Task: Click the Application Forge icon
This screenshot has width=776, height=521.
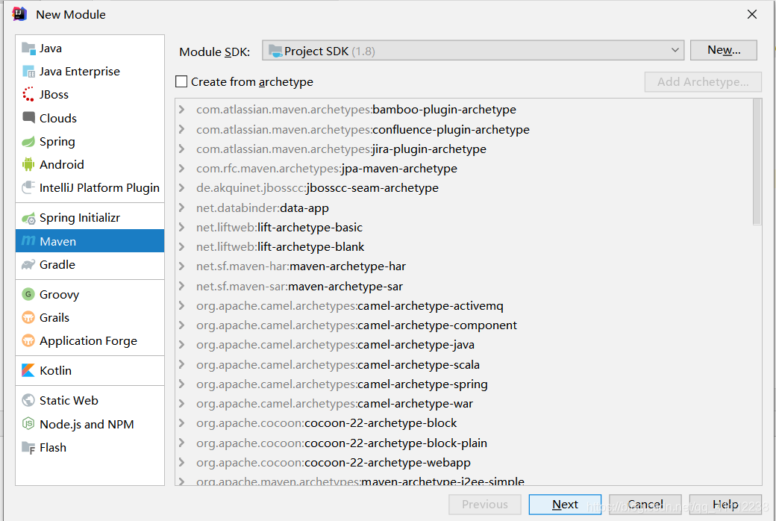Action: point(28,340)
